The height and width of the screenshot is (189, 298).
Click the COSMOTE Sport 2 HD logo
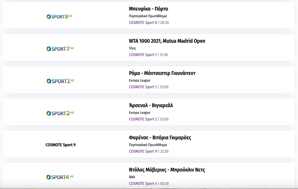tap(60, 113)
